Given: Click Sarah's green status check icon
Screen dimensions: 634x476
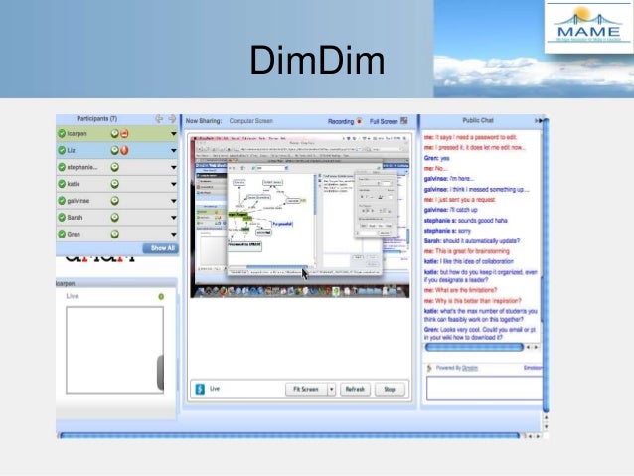Looking at the screenshot, I should click(x=62, y=218).
